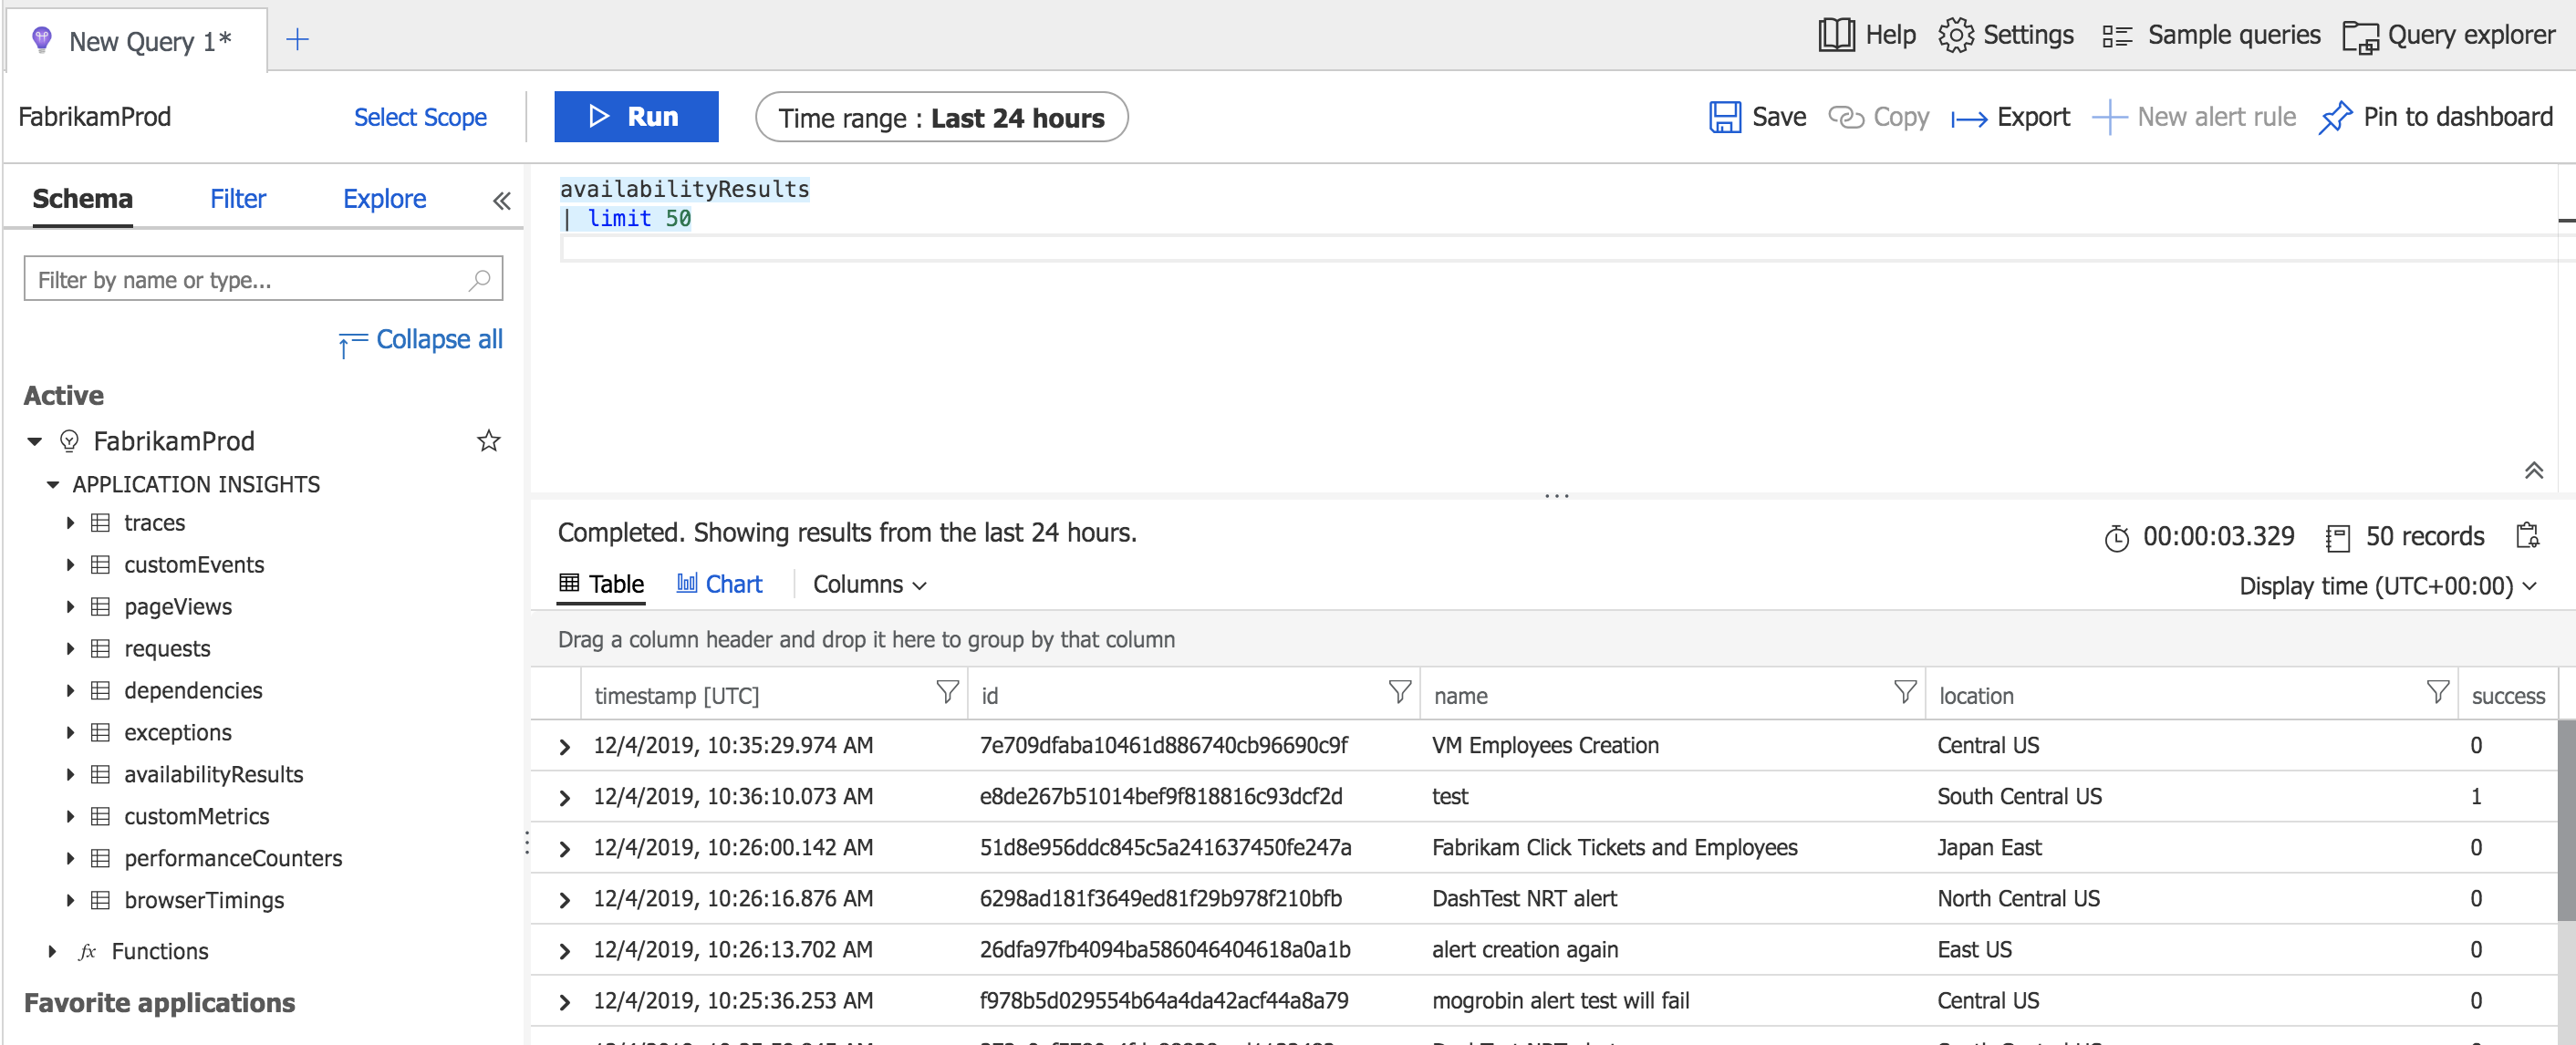Open the Columns dropdown
Screen dimensions: 2576x1045
869,584
